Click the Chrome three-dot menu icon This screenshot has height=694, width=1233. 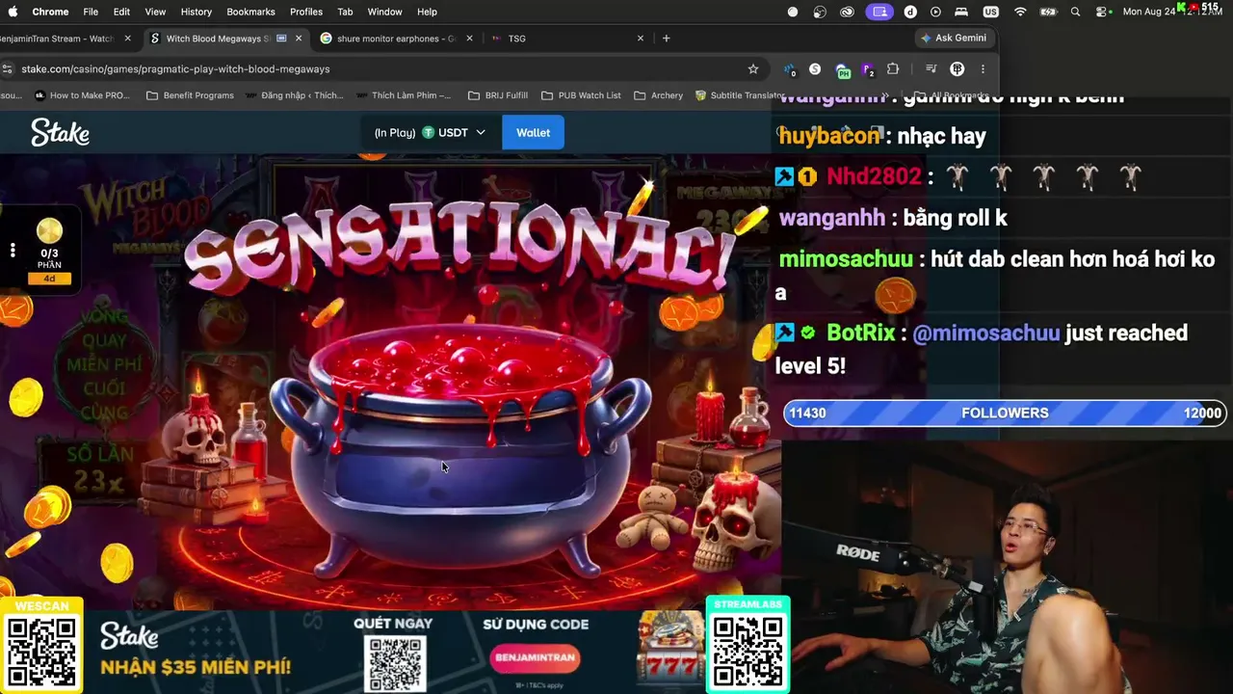[983, 69]
